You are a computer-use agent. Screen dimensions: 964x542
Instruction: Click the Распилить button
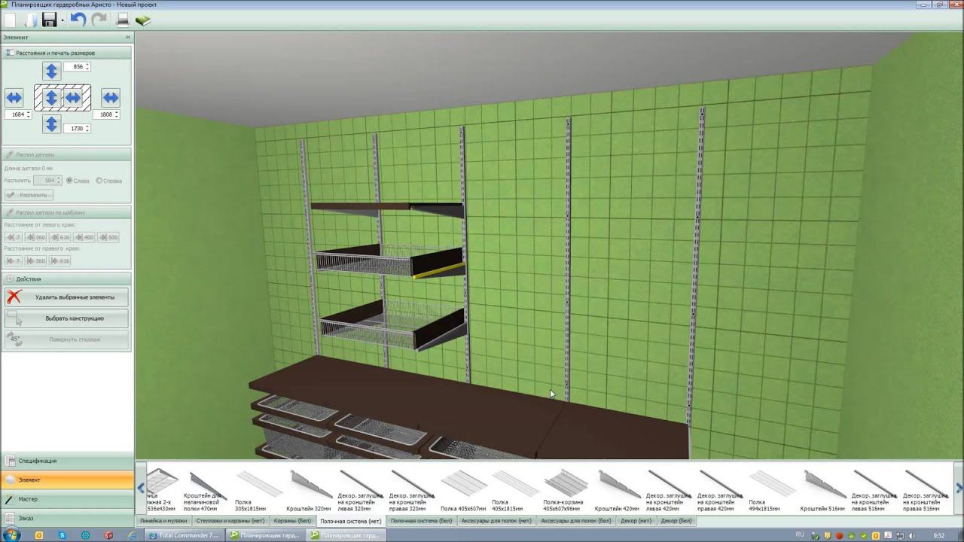coord(29,195)
